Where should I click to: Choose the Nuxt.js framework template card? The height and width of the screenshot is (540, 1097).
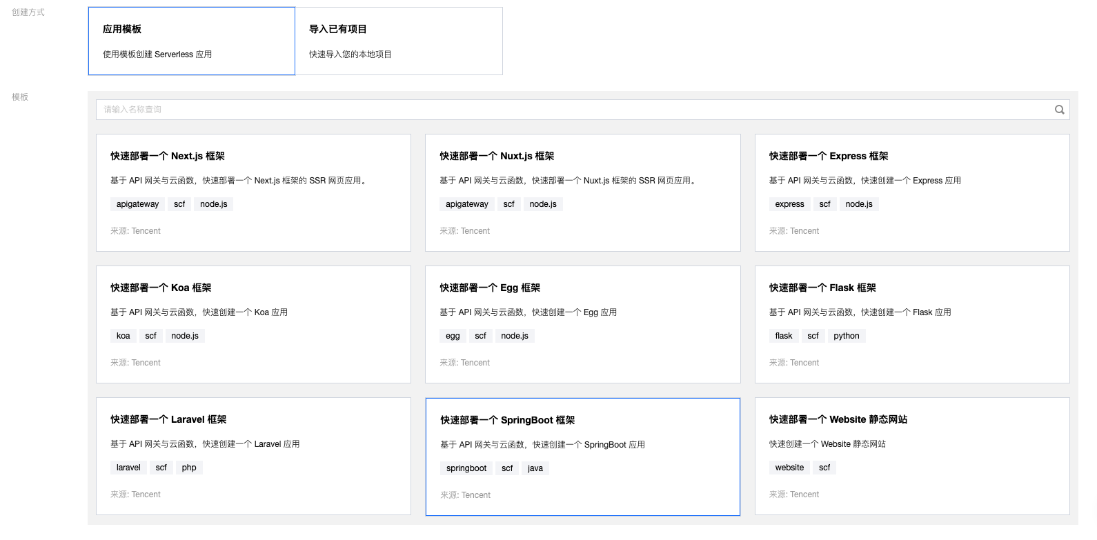coord(582,192)
